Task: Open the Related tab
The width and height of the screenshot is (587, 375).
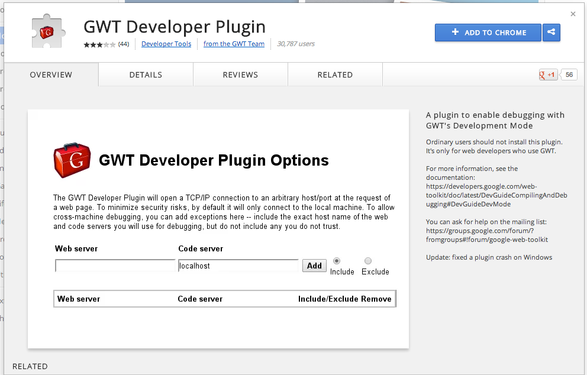Action: [335, 75]
